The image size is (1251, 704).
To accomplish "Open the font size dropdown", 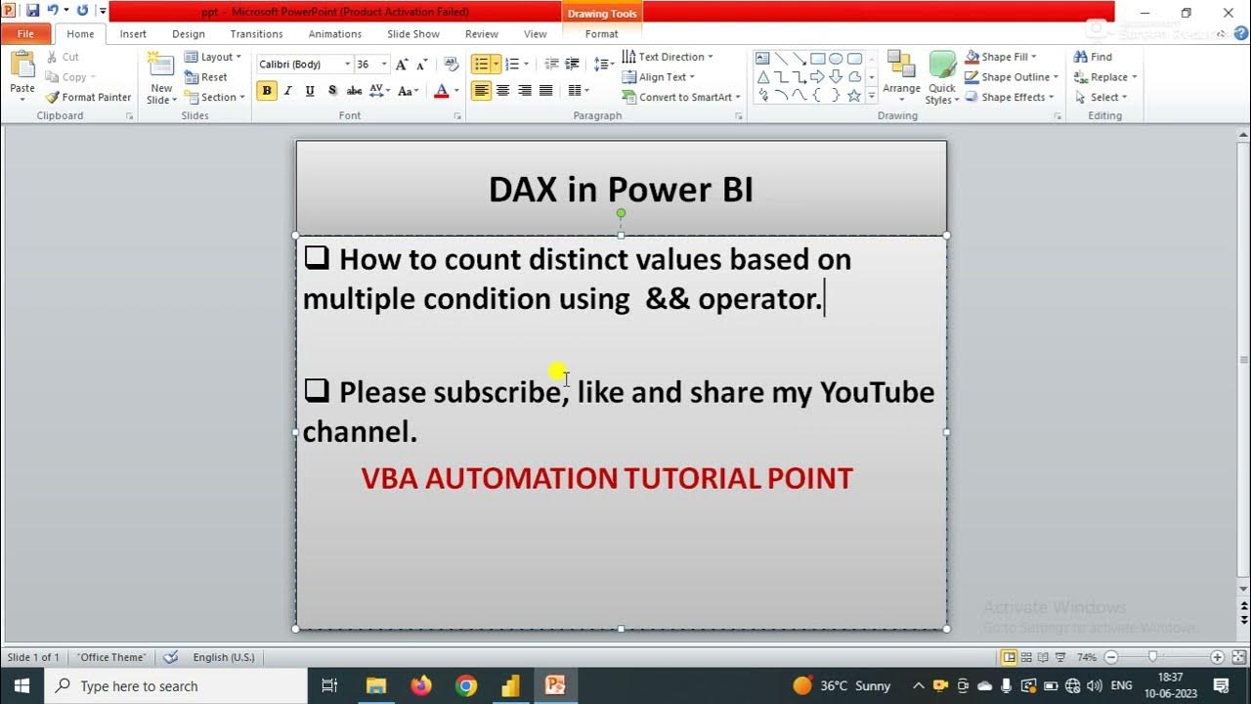I will (x=384, y=65).
